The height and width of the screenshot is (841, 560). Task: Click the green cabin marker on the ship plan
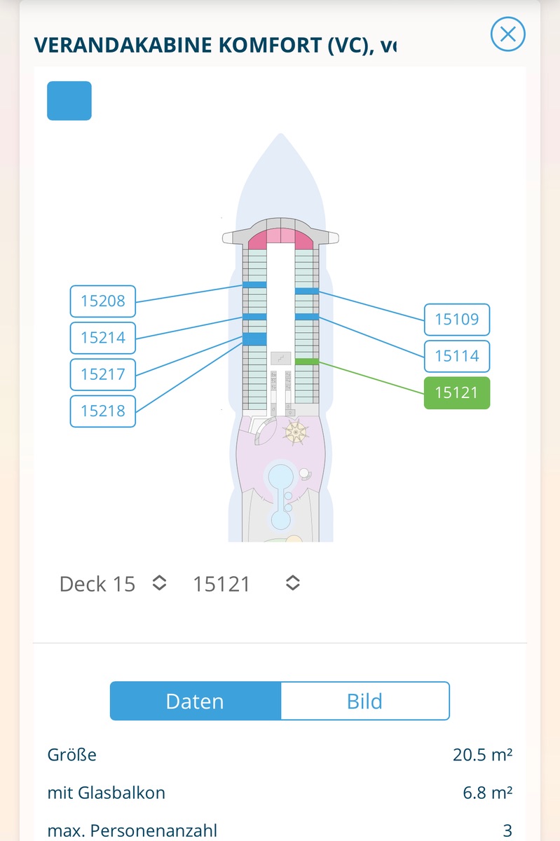pos(307,362)
